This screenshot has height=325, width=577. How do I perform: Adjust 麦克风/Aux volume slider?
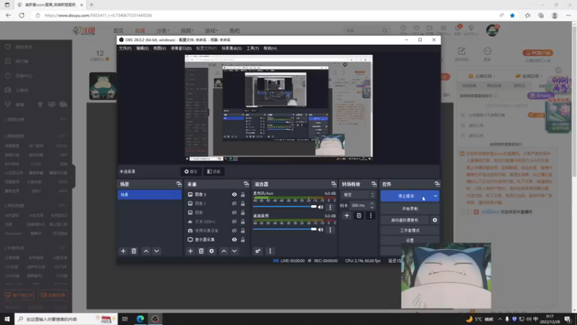285,207
